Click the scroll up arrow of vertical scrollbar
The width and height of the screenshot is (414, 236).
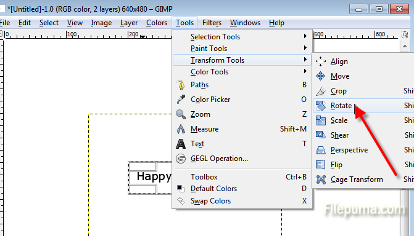click(x=405, y=46)
